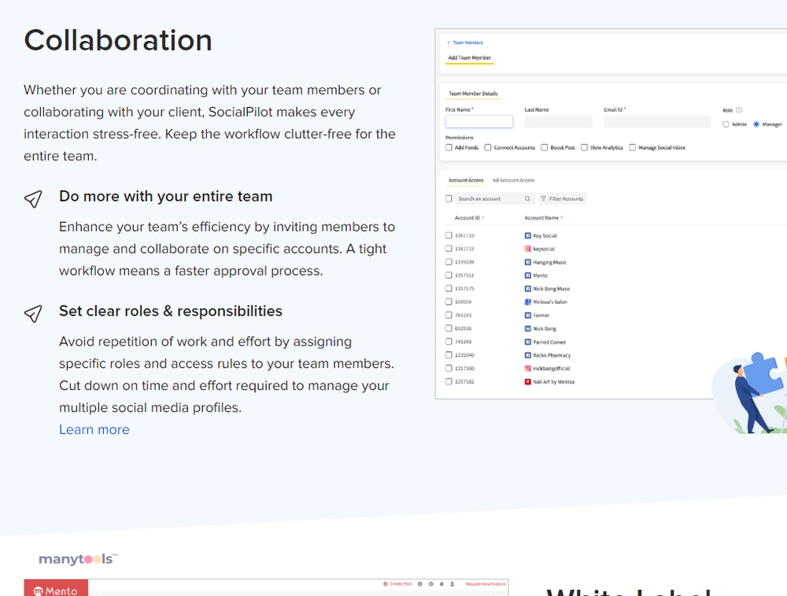
Task: Click 'Set clear roles & responsibilities' heading
Action: click(x=171, y=311)
